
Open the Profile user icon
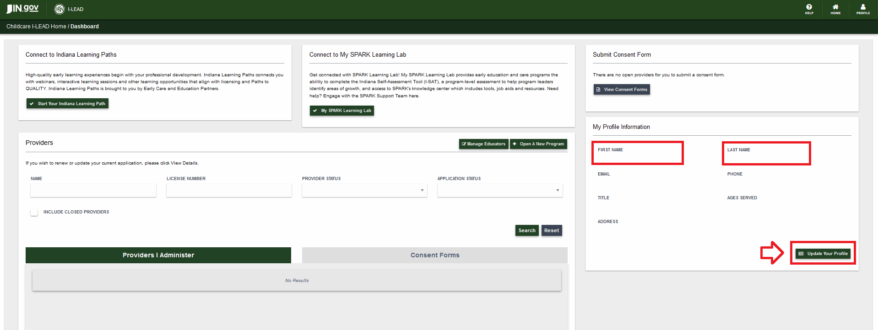(x=863, y=9)
